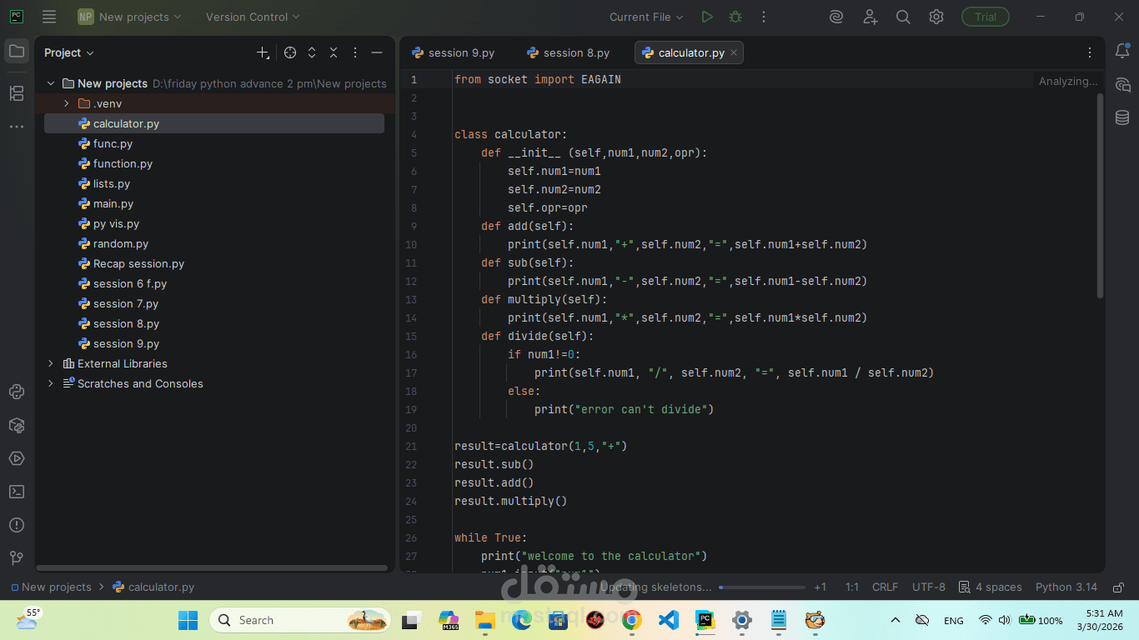The height and width of the screenshot is (640, 1139).
Task: Open the Project view dropdown
Action: tap(69, 52)
